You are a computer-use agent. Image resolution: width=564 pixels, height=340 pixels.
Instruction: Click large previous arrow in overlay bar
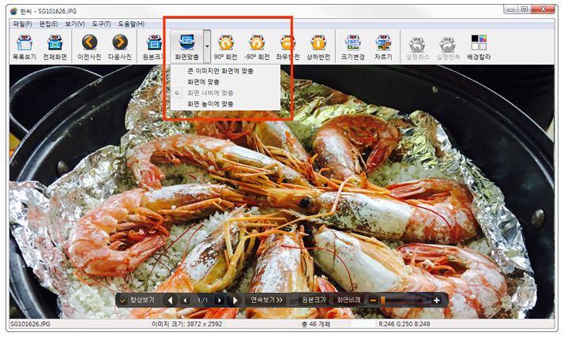coord(170,300)
